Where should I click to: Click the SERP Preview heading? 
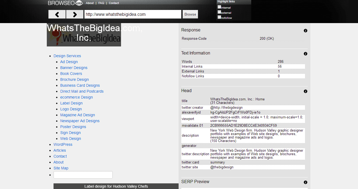195,182
